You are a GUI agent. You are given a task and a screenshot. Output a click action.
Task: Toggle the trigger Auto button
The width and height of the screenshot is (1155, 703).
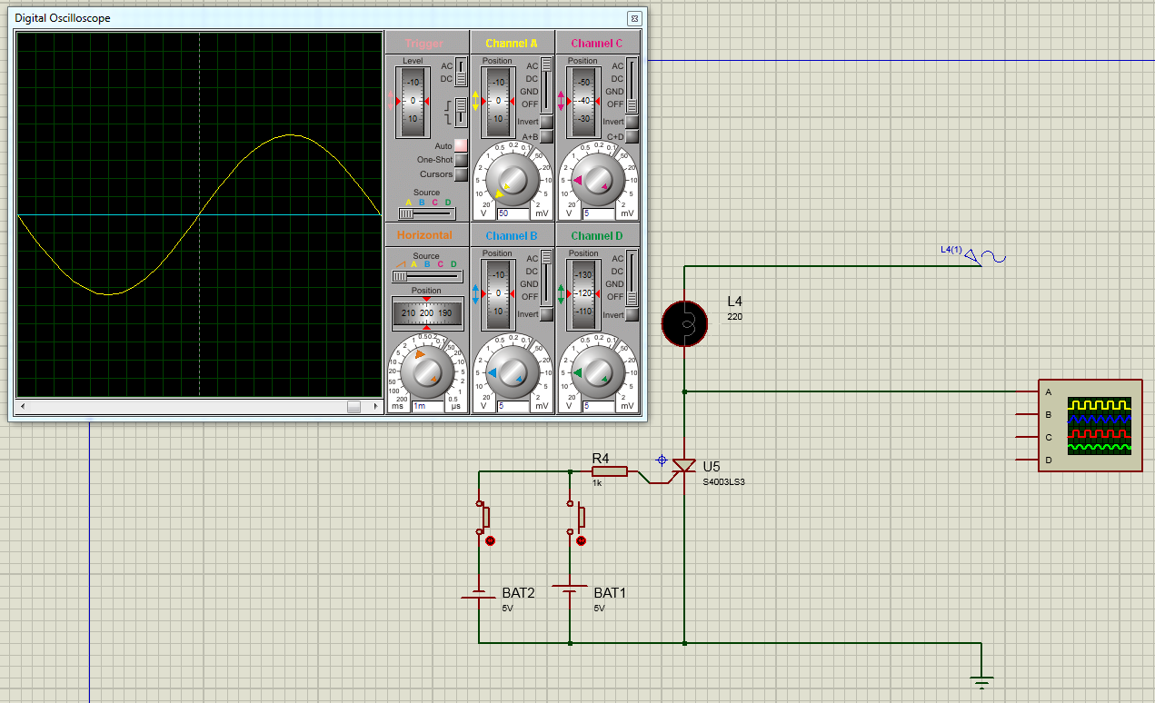coord(461,145)
